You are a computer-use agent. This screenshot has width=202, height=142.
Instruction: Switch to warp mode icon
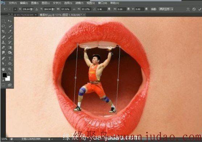pos(188,9)
